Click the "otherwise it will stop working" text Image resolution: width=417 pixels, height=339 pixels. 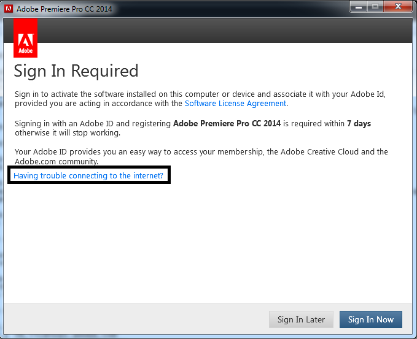[68, 133]
